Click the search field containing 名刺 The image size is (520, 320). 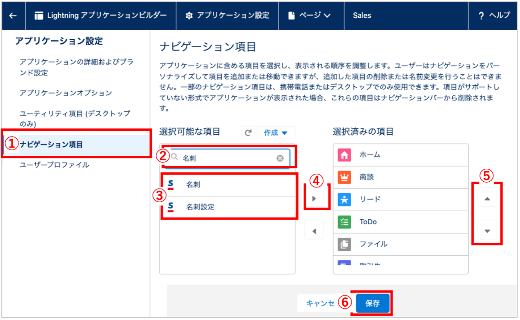227,158
